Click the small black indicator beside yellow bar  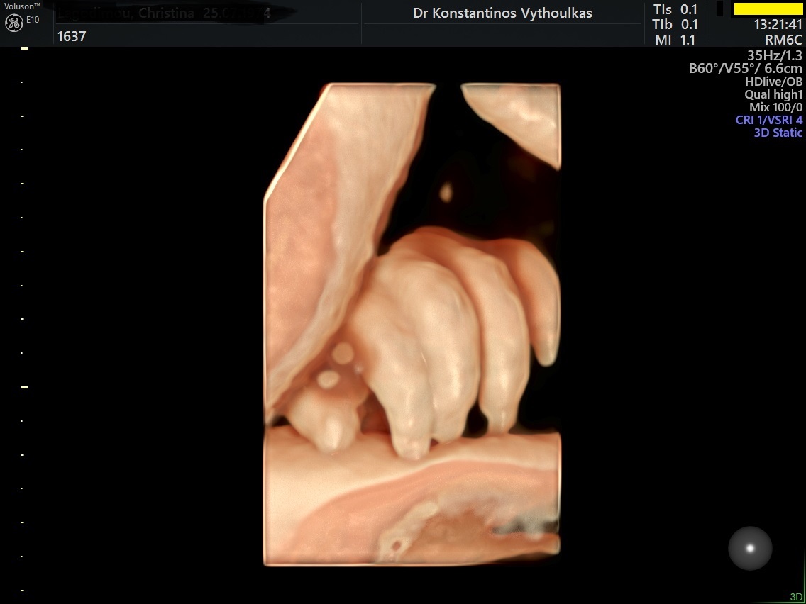720,9
